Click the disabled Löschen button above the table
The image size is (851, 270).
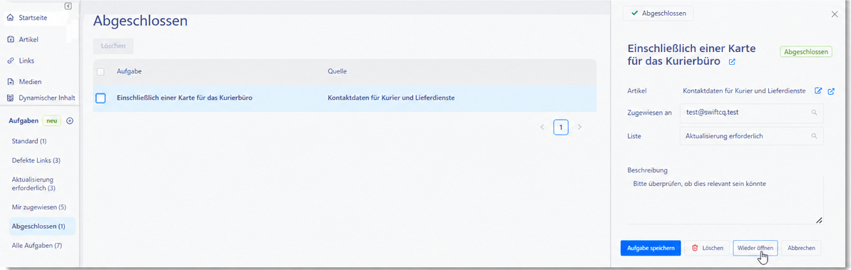click(x=113, y=46)
